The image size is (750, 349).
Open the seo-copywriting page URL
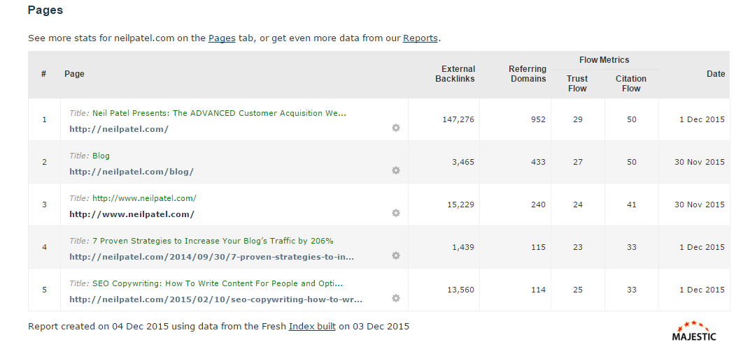(x=215, y=299)
